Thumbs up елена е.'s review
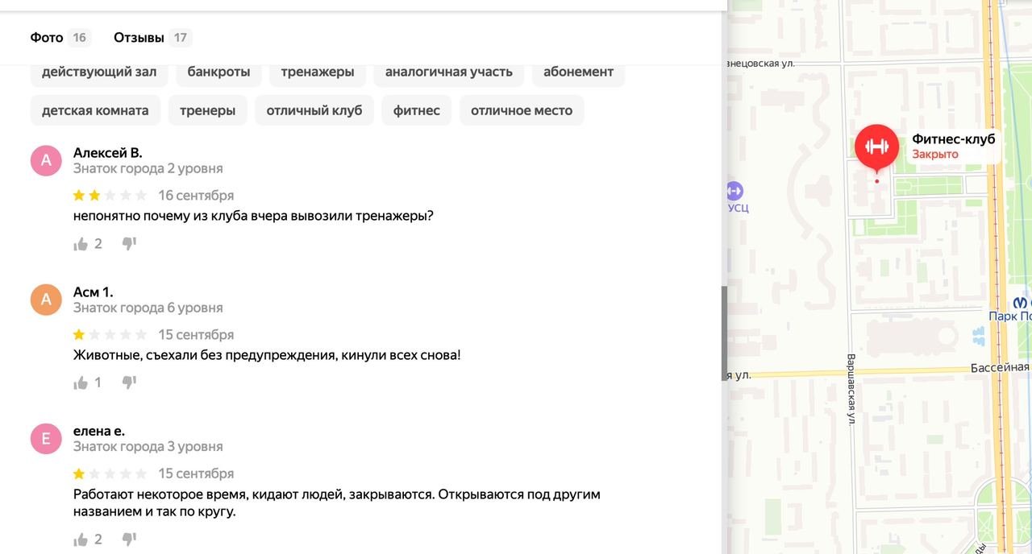The image size is (1032, 554). point(81,540)
